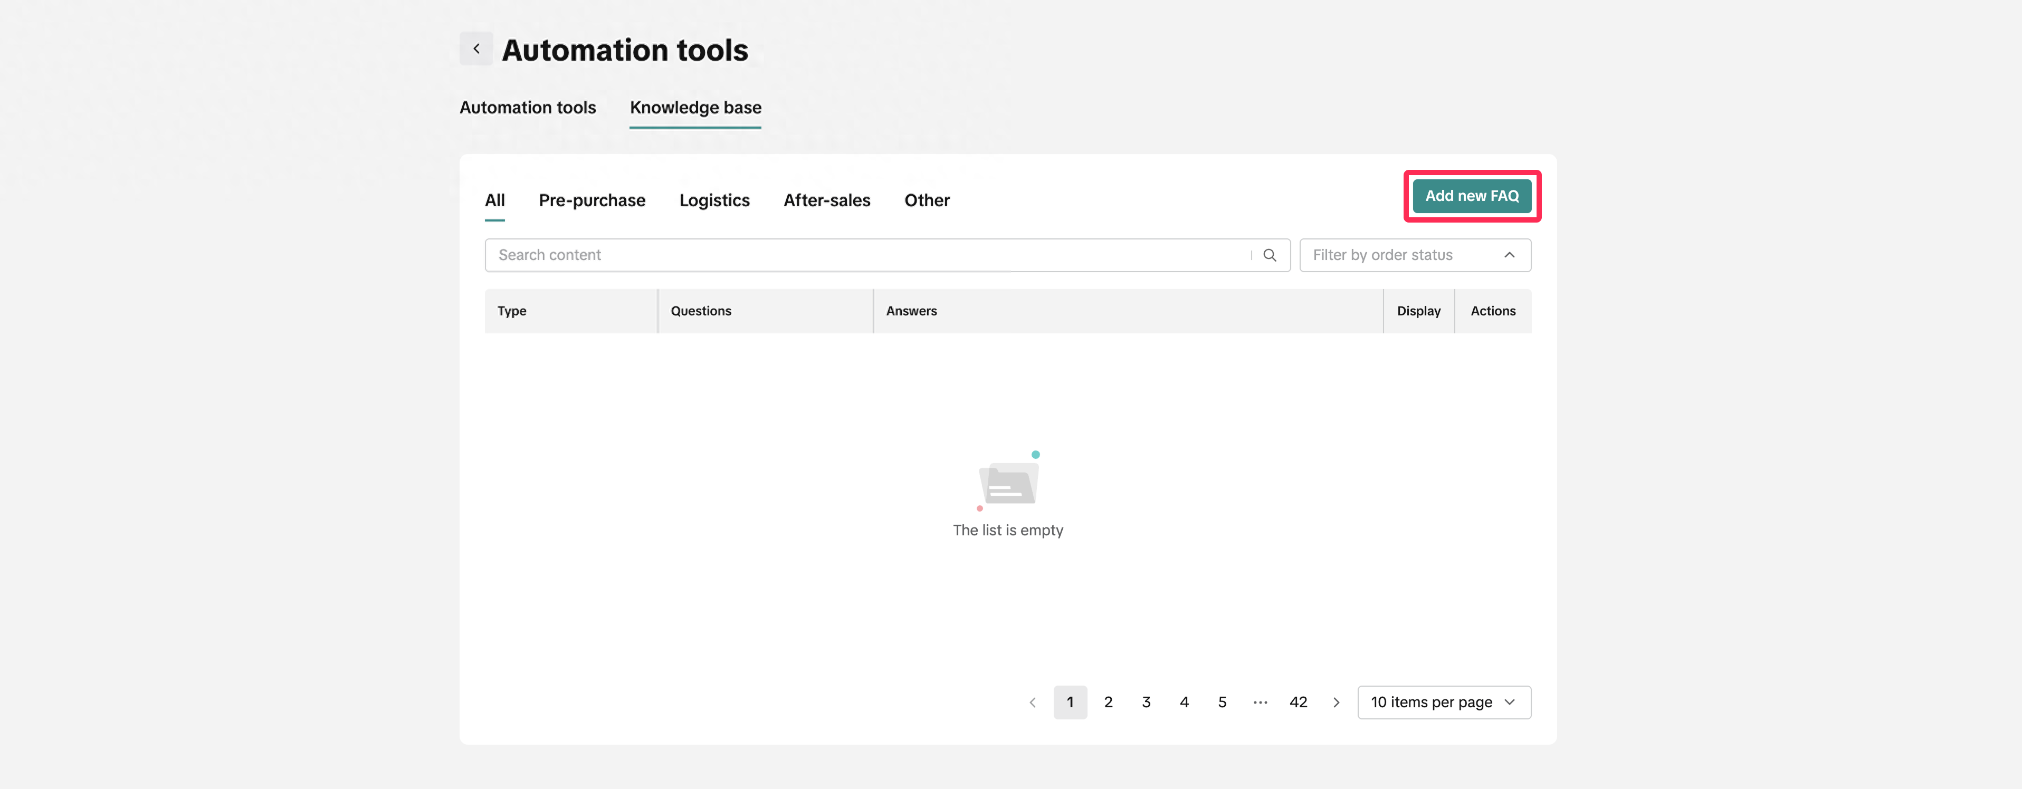
Task: Click the pagination ellipsis icon
Action: point(1260,702)
